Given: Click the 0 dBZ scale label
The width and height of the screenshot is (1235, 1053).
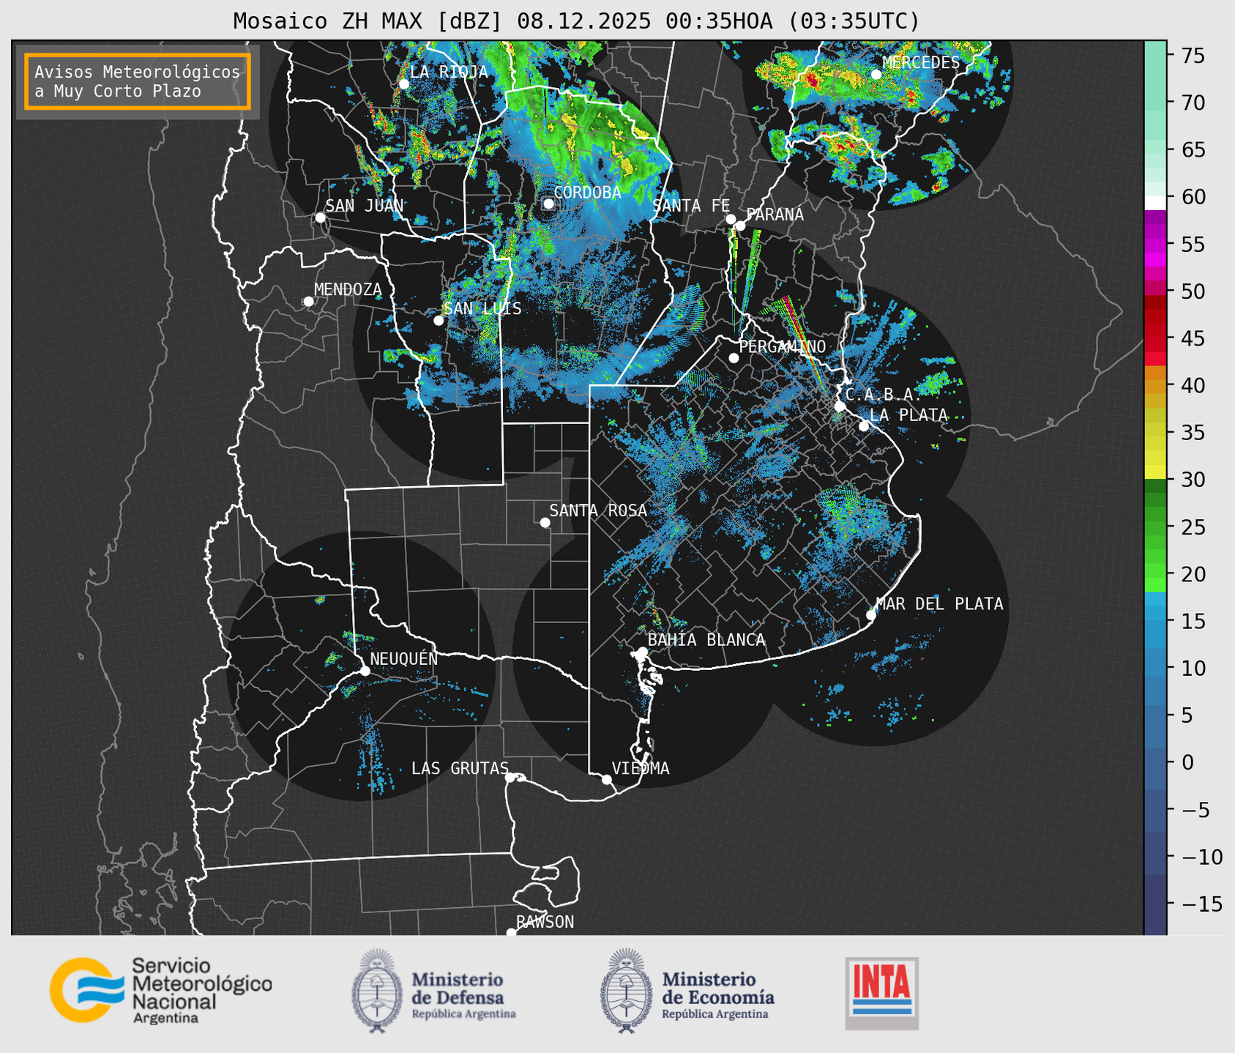Looking at the screenshot, I should tap(1187, 762).
